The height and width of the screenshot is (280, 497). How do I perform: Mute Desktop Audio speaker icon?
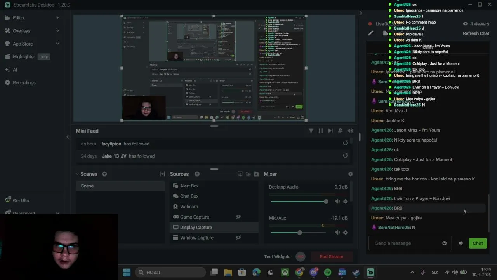click(x=337, y=201)
